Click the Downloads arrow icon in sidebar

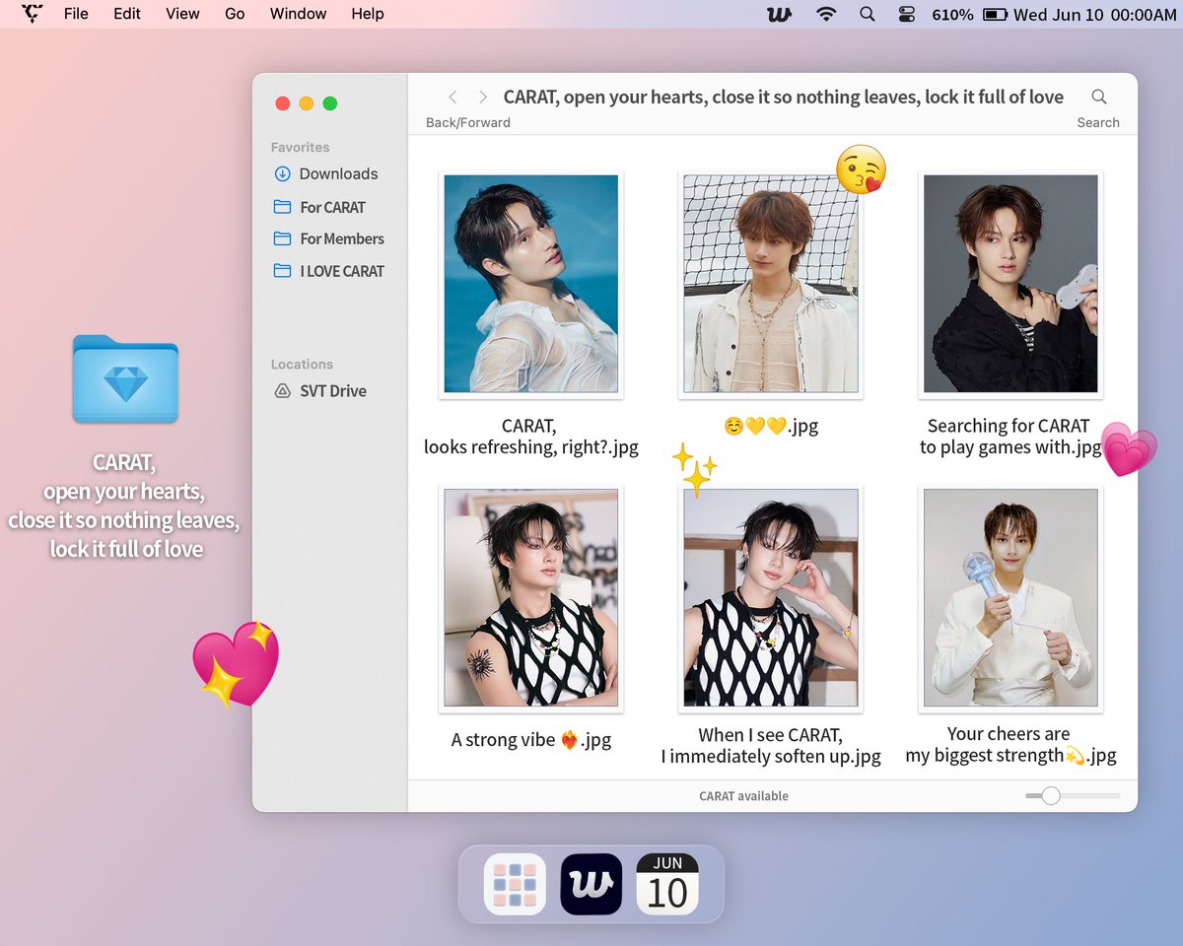(282, 173)
